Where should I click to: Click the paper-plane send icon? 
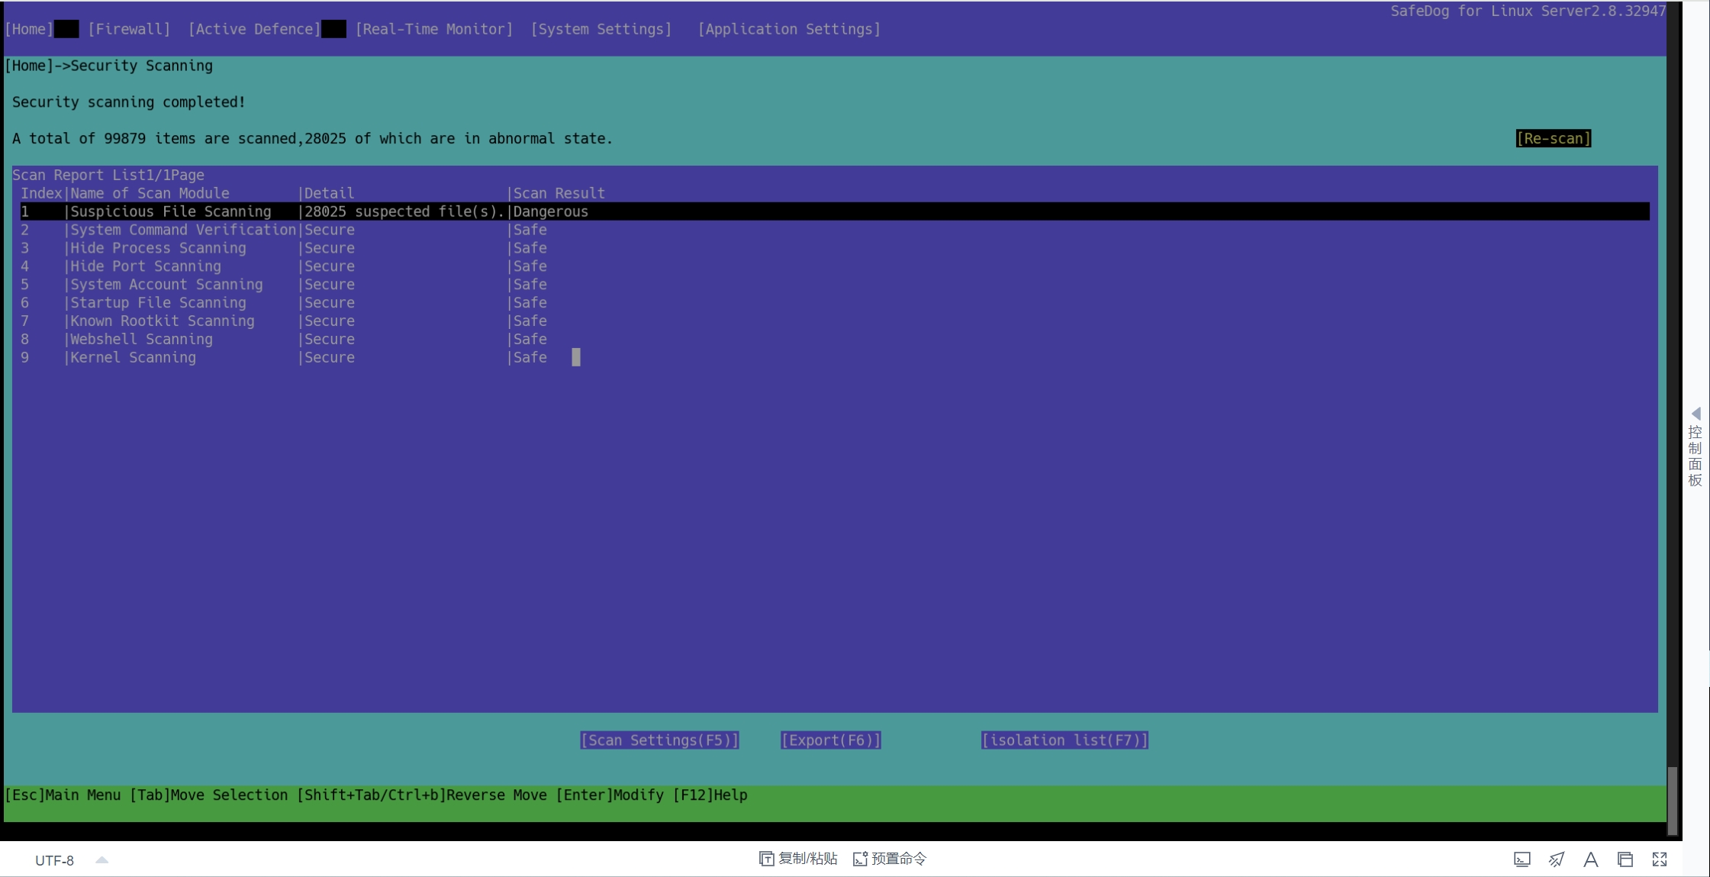click(1557, 859)
